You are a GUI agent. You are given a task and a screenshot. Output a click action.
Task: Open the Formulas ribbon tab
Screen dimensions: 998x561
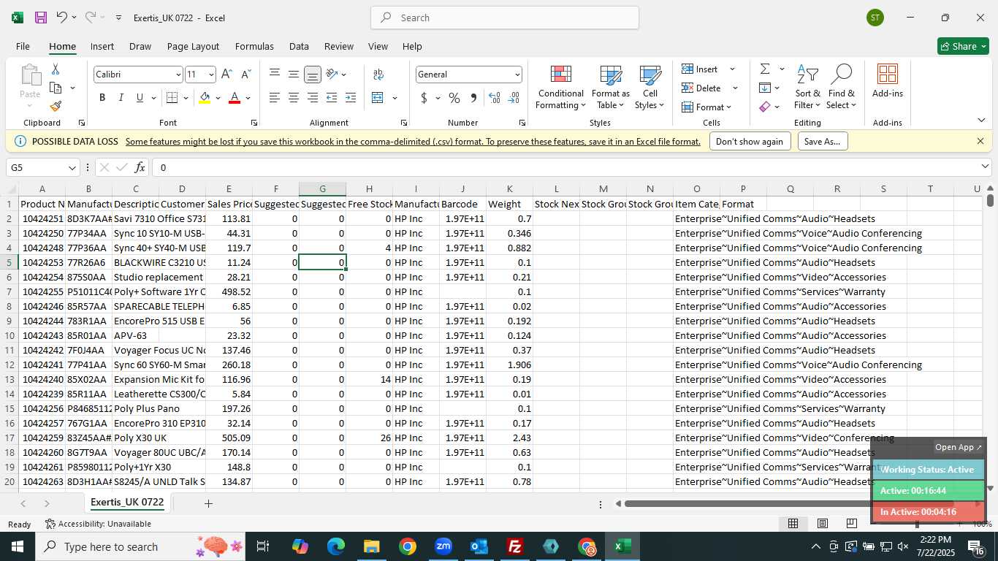(254, 46)
